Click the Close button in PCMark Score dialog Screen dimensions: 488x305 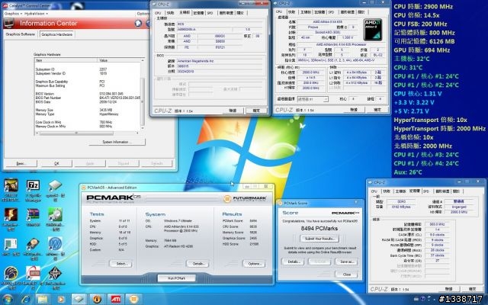(x=347, y=274)
